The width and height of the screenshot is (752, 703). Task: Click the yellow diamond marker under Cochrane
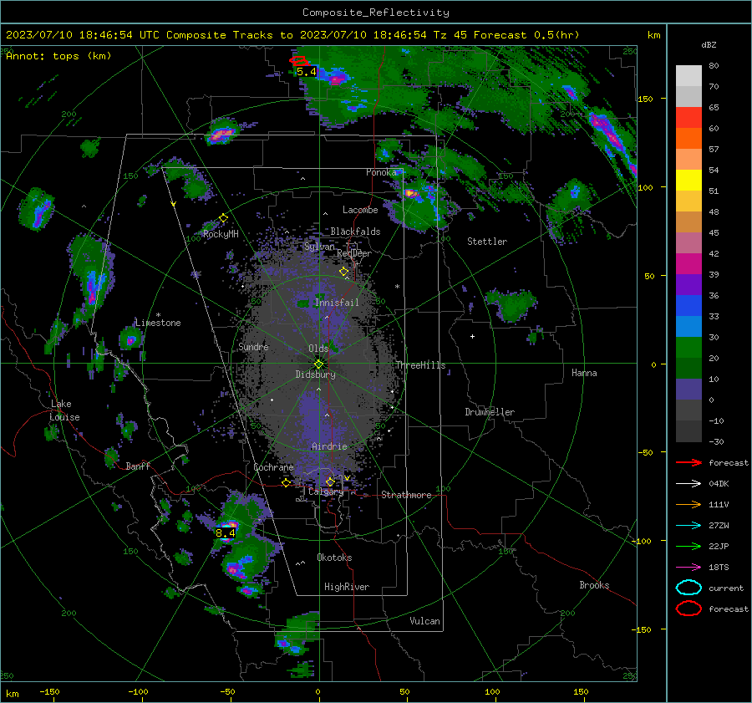(x=287, y=483)
